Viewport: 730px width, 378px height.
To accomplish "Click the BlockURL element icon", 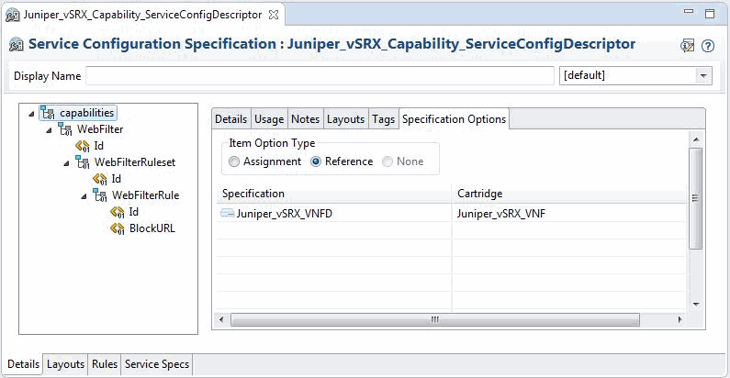I will click(118, 228).
